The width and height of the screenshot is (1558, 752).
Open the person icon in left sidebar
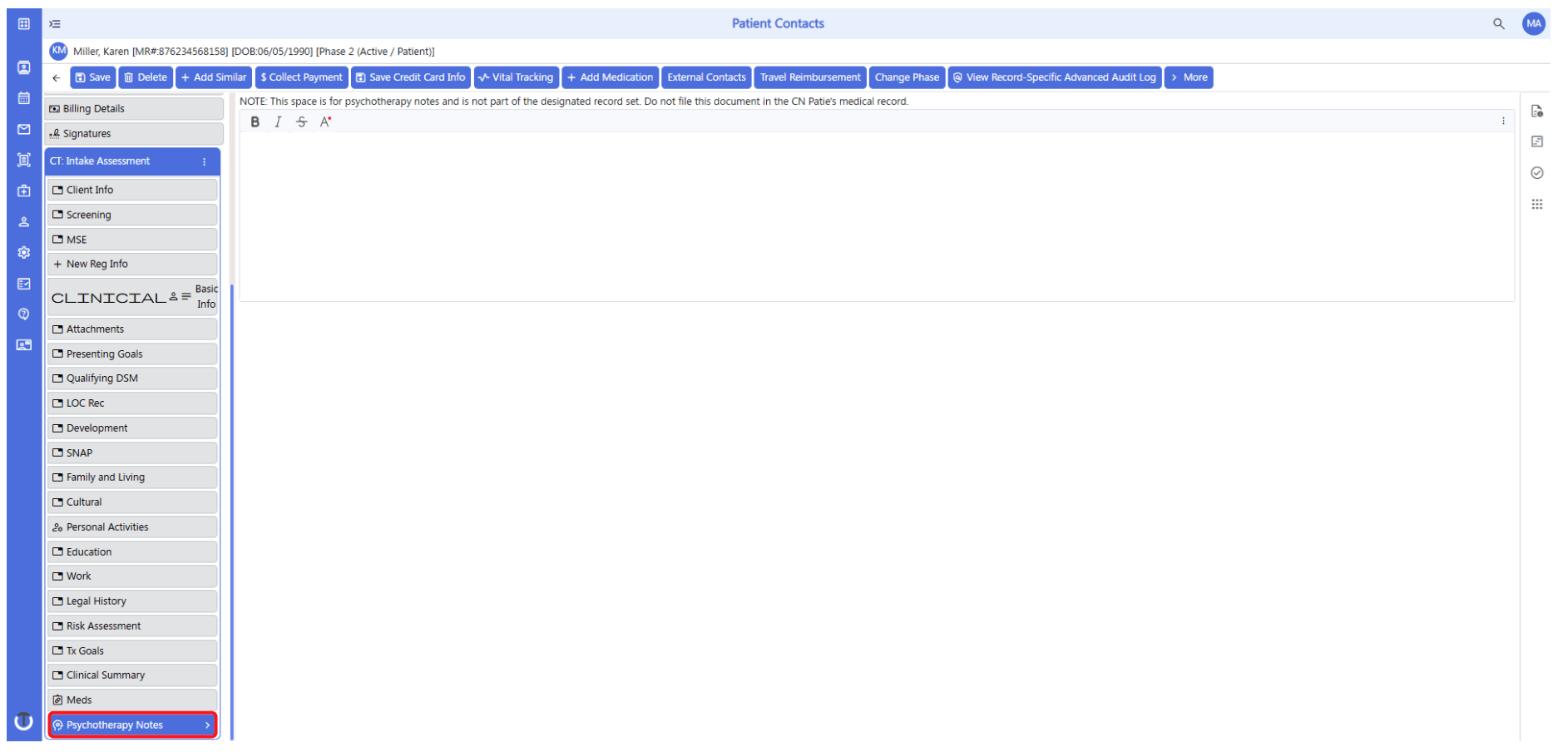pos(24,222)
